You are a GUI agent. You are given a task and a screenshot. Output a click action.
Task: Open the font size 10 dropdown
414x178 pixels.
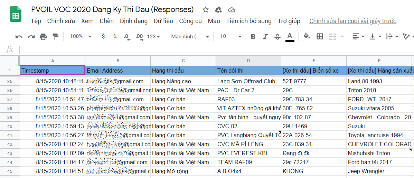coord(231,36)
